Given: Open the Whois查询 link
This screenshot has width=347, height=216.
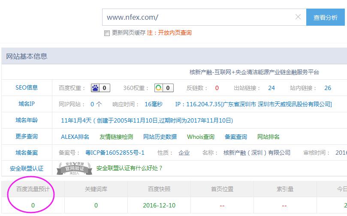Looking at the screenshot, I should [200, 137].
